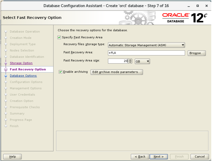Click the User Credentials step label
The width and height of the screenshot is (212, 161).
22,95
